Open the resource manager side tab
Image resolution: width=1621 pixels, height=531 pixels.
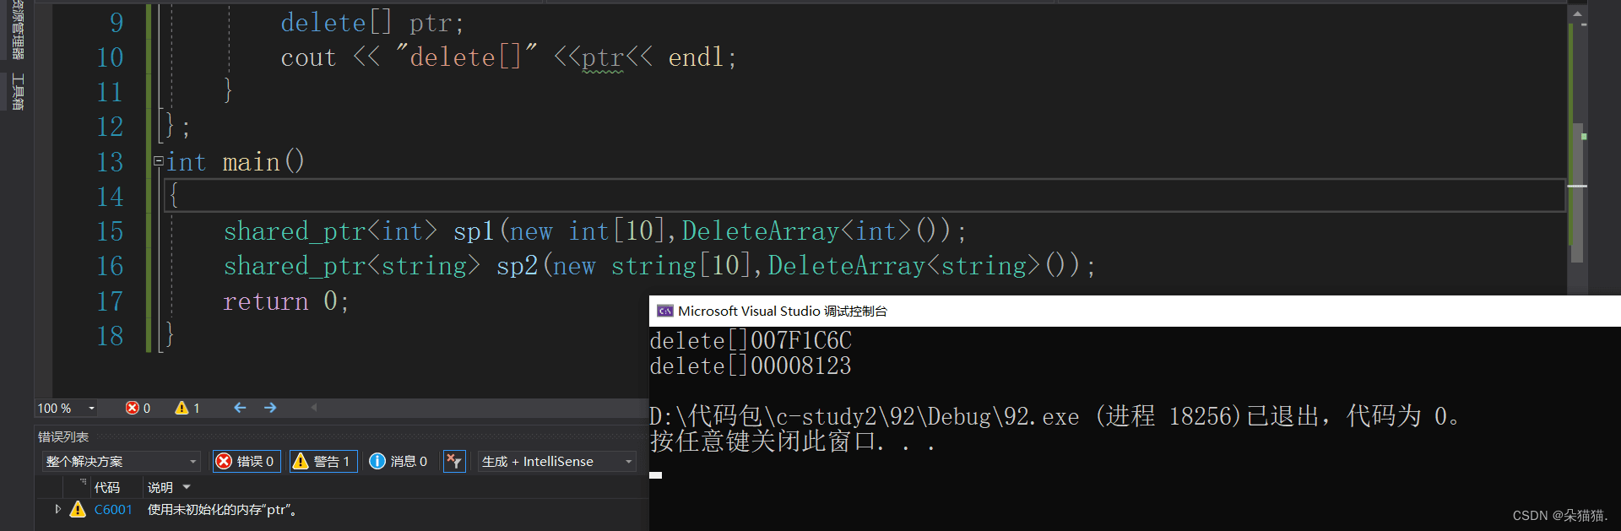(x=17, y=30)
